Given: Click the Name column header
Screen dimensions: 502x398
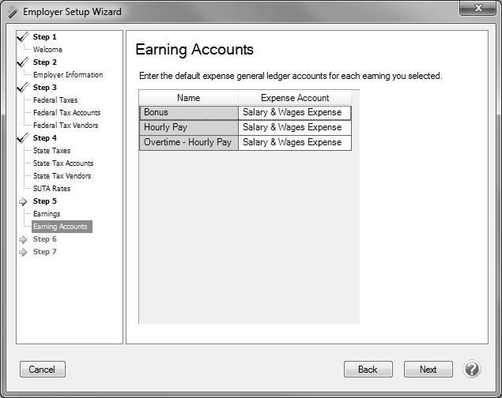Looking at the screenshot, I should tap(189, 98).
